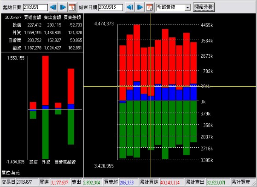Click the 買進 value field in status bar

pos(60,182)
